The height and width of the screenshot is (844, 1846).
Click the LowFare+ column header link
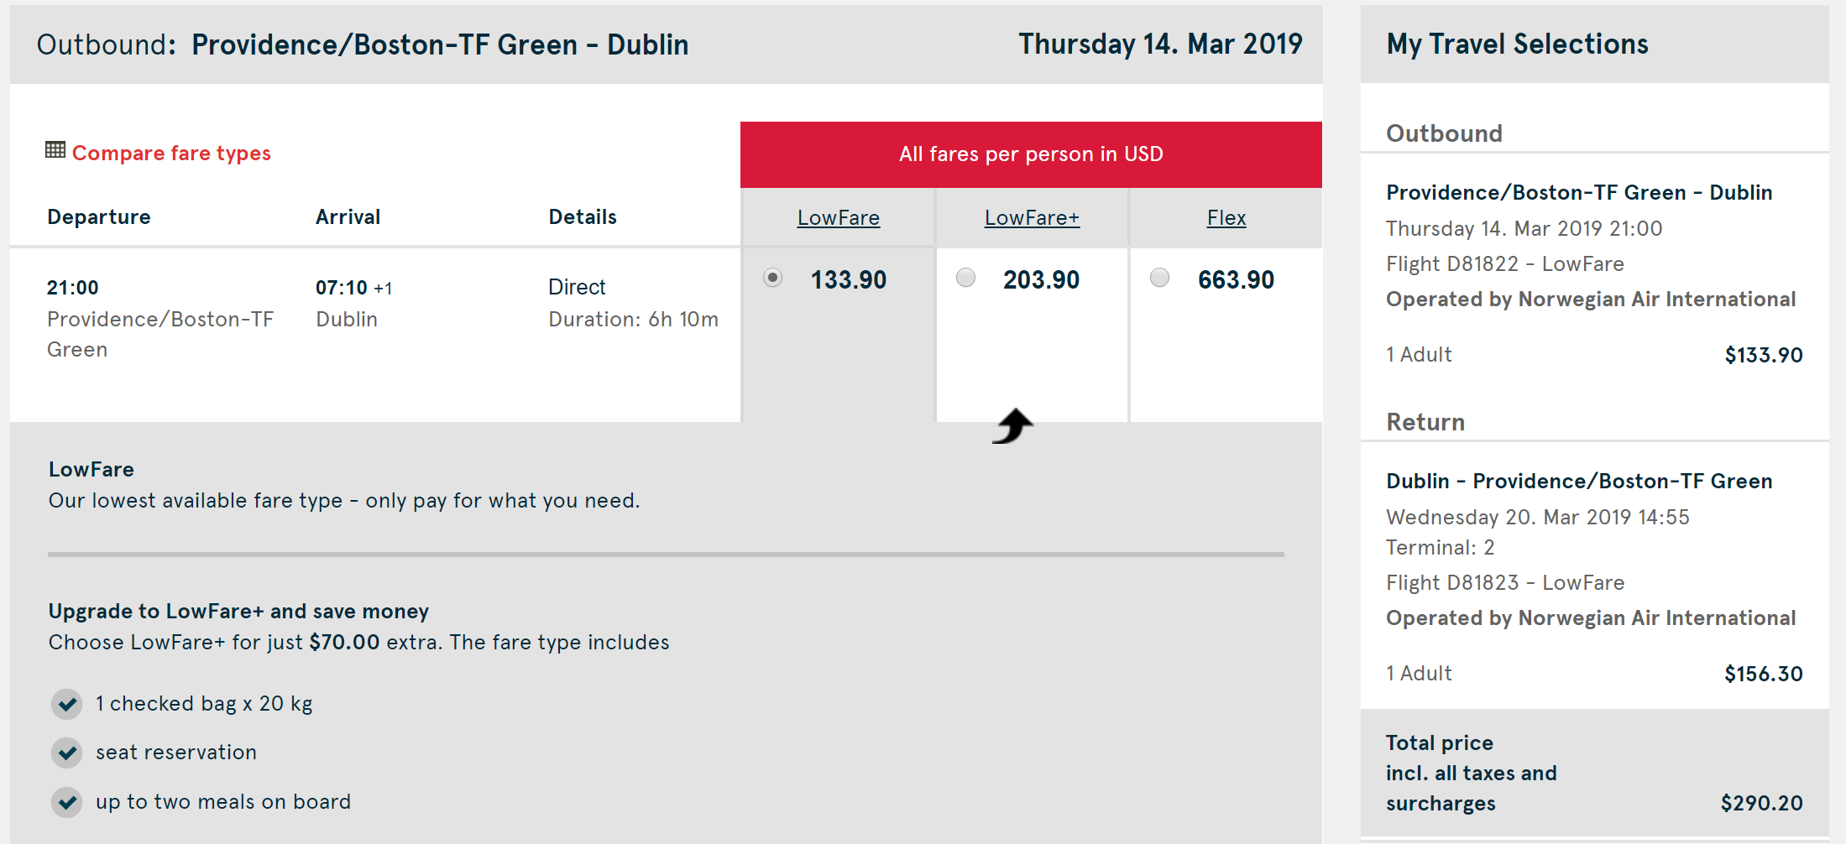[1032, 218]
